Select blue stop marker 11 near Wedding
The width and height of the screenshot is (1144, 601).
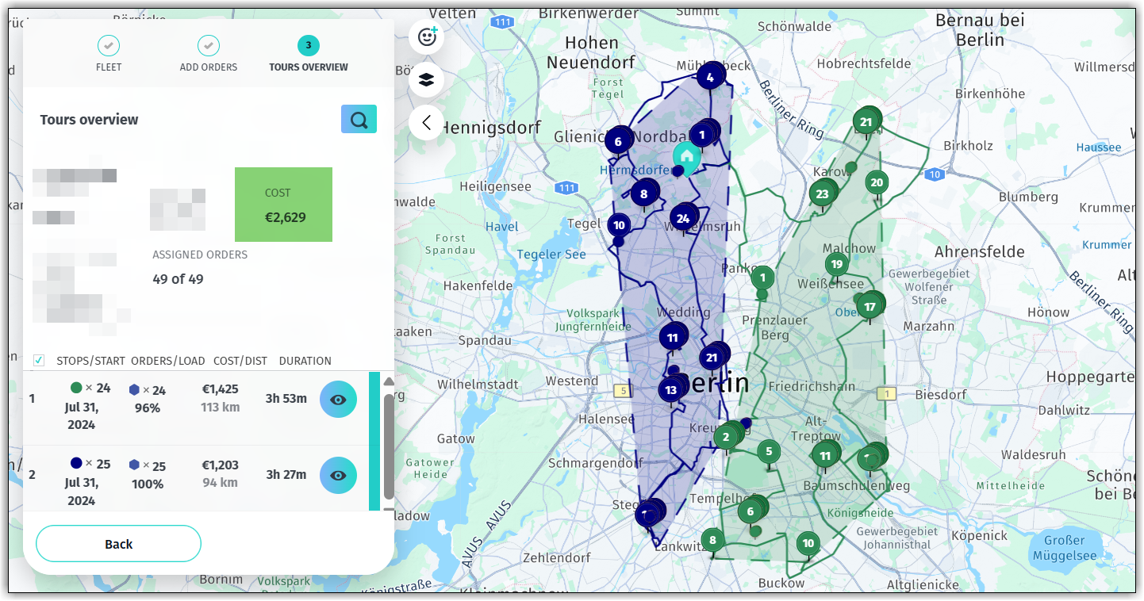(x=672, y=337)
